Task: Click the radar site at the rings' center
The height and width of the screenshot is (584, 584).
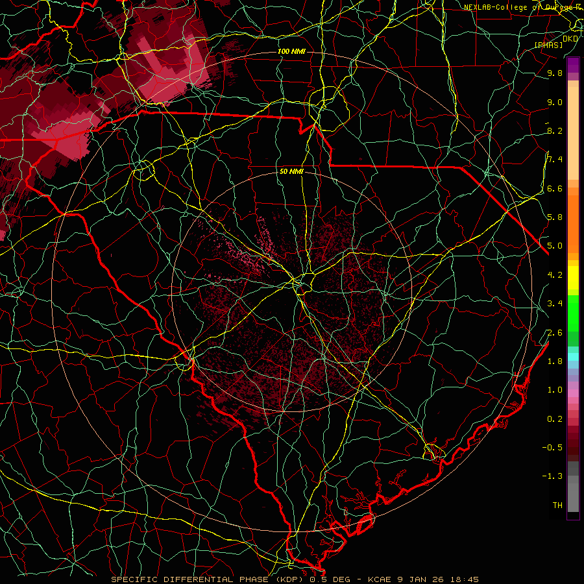Action: 291,291
